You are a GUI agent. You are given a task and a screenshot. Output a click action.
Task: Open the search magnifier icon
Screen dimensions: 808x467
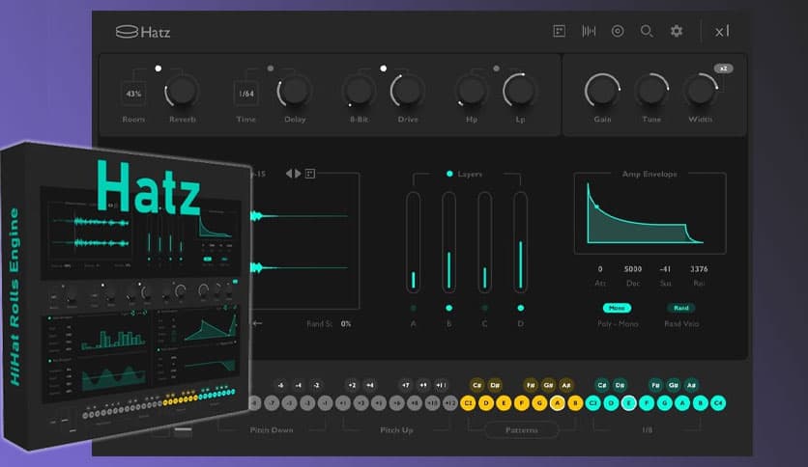647,31
